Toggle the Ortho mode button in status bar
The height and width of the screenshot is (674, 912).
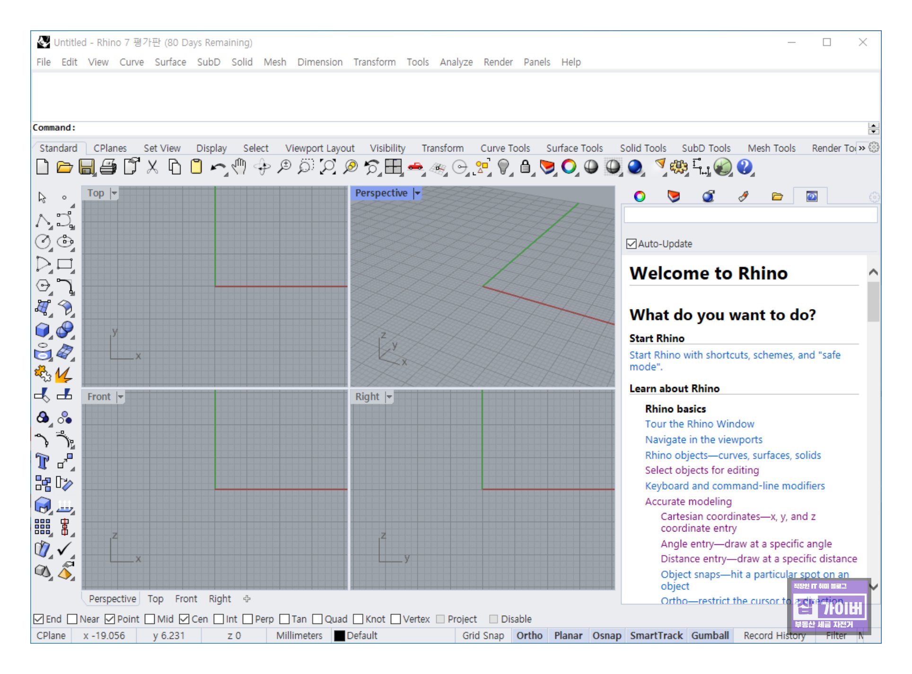click(x=529, y=636)
